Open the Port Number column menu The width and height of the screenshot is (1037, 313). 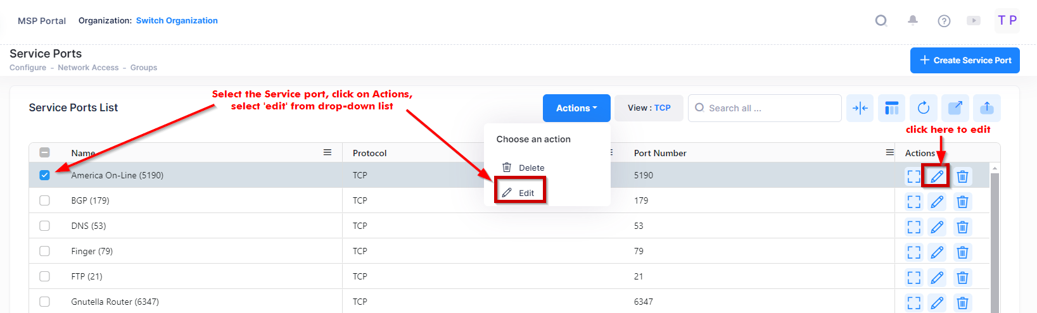coord(889,152)
